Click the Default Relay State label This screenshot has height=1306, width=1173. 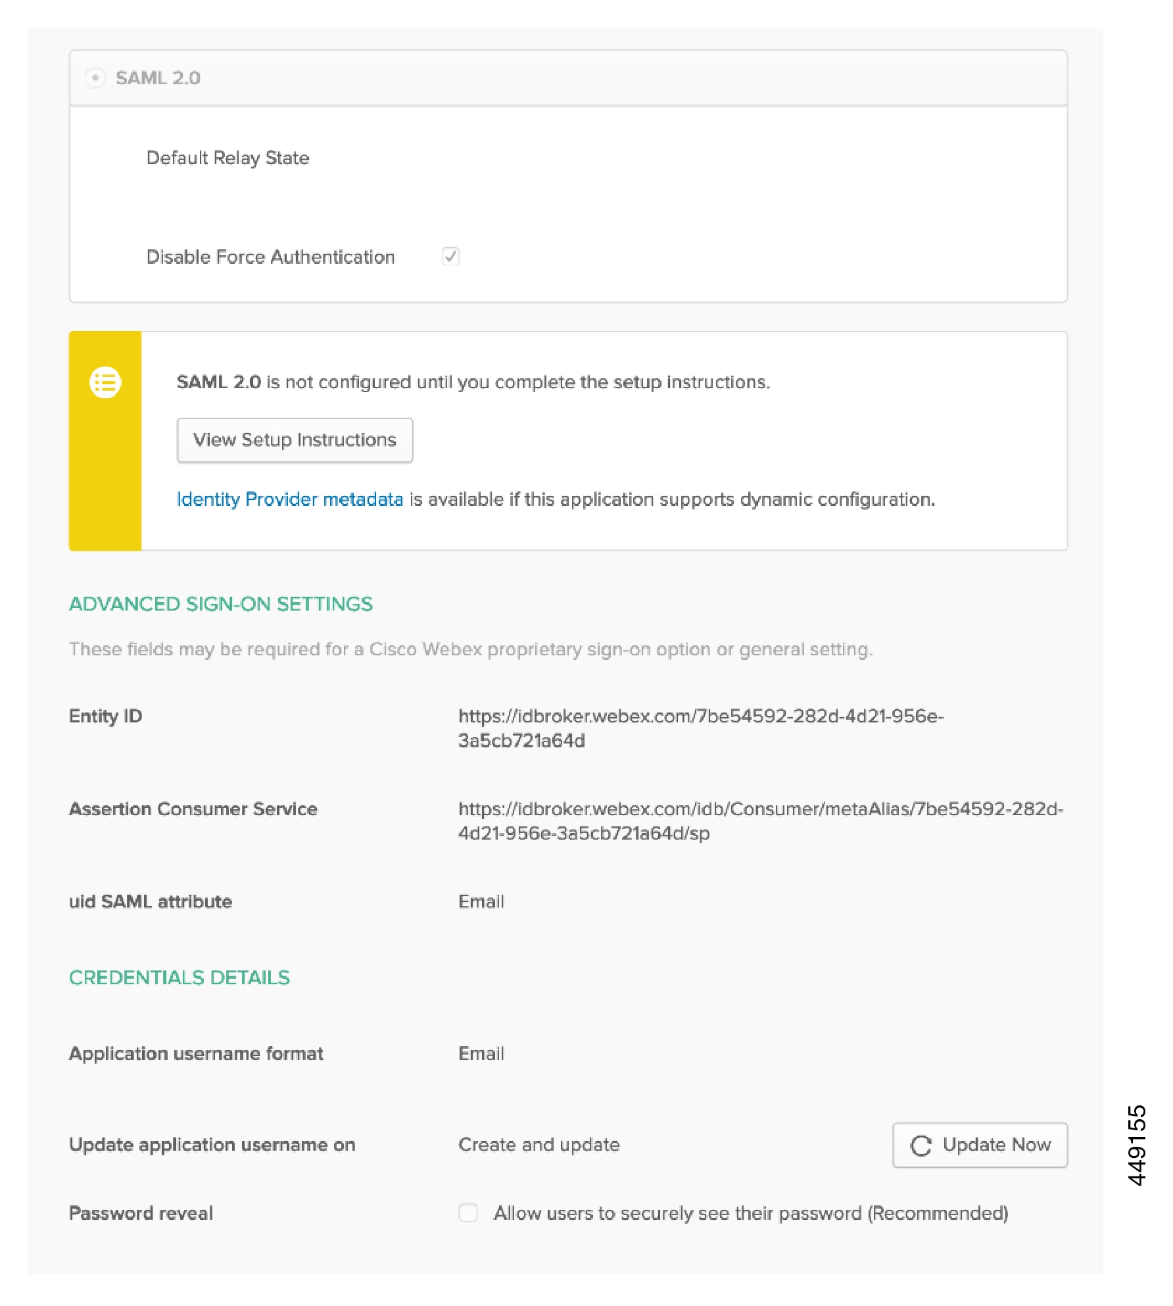(x=227, y=158)
